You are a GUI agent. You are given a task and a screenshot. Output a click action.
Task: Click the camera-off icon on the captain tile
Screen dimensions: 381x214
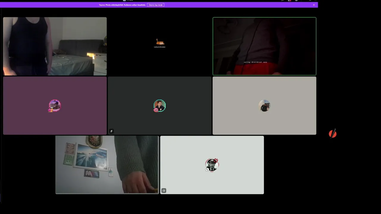[x=164, y=191]
